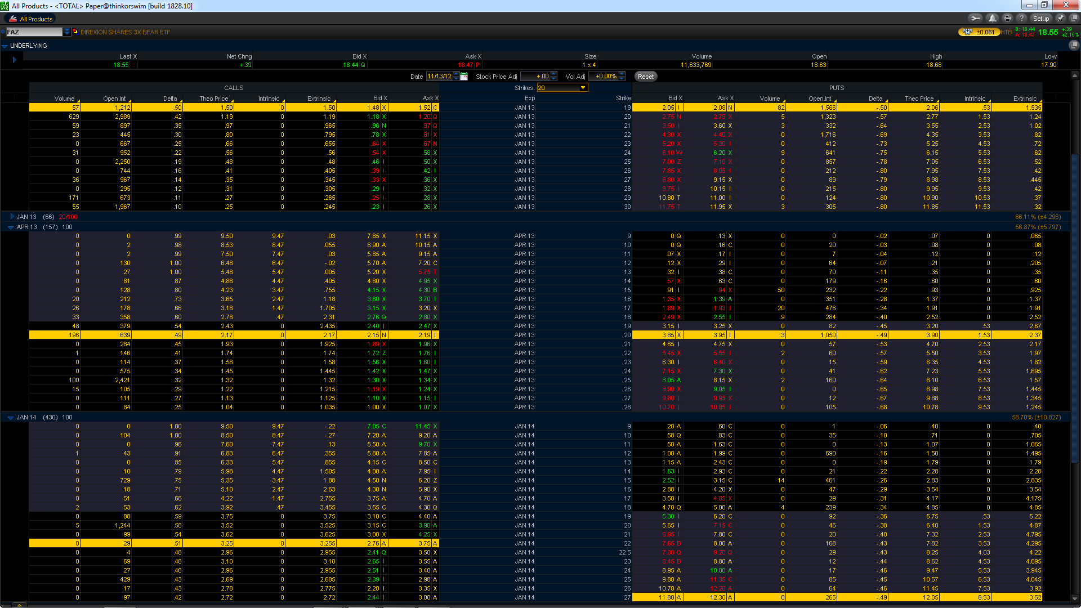Collapse the APR 13 expiration group
The height and width of the screenshot is (608, 1081).
[x=11, y=227]
